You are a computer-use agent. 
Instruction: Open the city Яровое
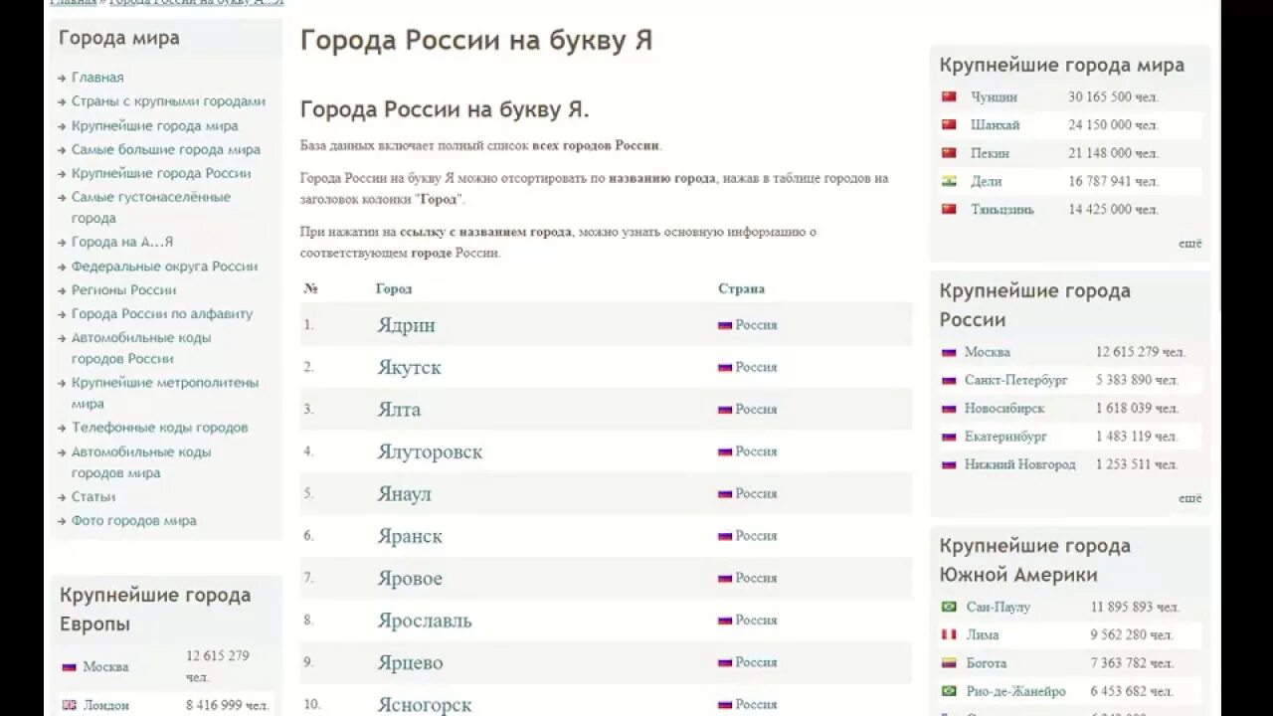(410, 579)
